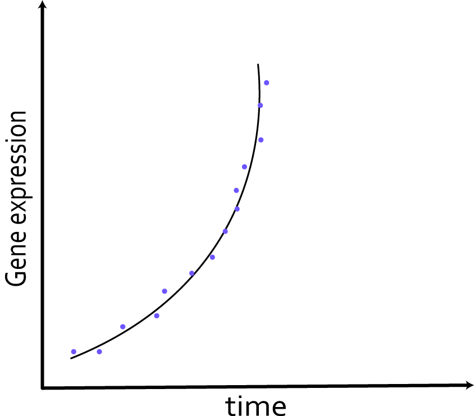Select the seventh data point from the left
The height and width of the screenshot is (416, 475).
(x=212, y=257)
